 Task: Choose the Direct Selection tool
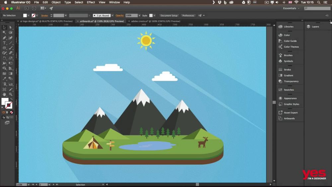(11, 28)
